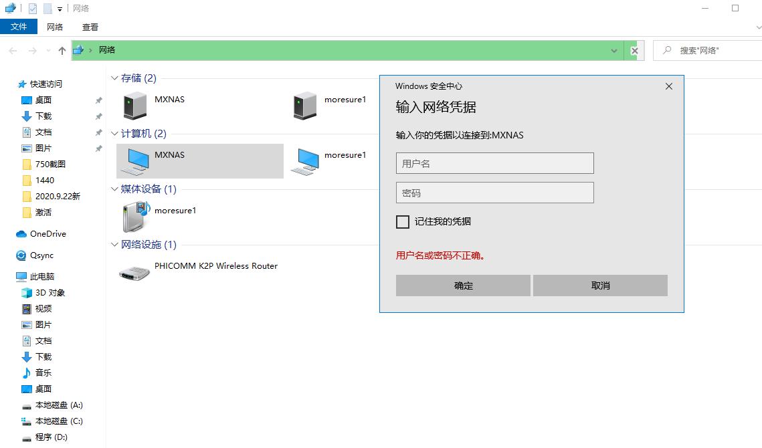Viewport: 762px width, 448px height.
Task: Click the Qsync icon in sidebar
Action: pyautogui.click(x=21, y=255)
